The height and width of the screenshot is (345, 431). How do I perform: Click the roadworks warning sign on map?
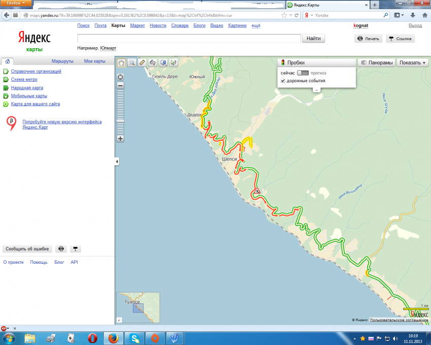tap(258, 192)
